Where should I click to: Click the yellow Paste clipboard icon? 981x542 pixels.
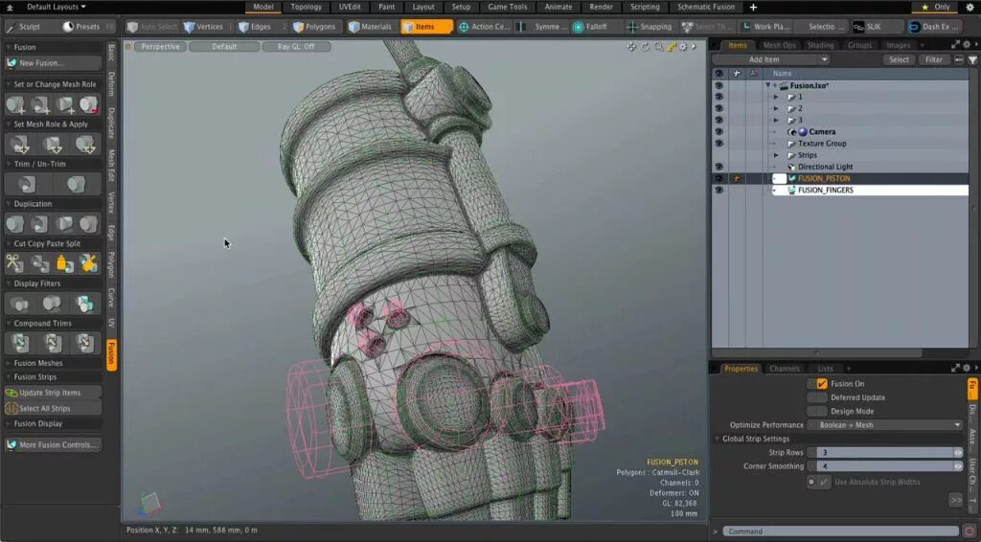64,263
